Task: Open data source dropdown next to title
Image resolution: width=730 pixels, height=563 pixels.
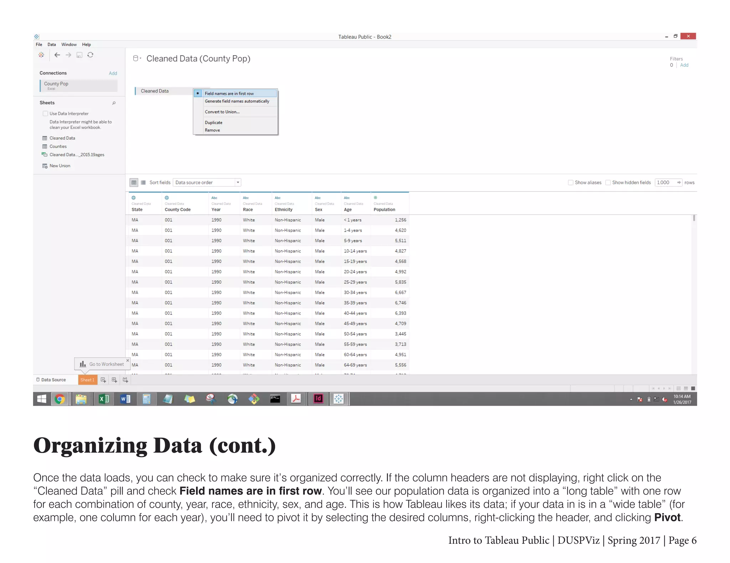Action: coord(137,58)
